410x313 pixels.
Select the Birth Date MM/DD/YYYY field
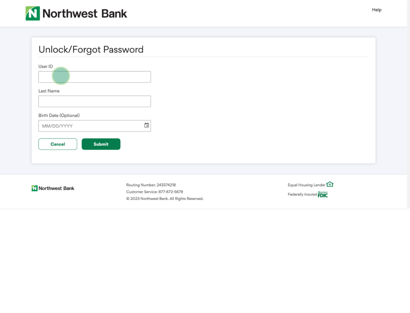pyautogui.click(x=90, y=126)
